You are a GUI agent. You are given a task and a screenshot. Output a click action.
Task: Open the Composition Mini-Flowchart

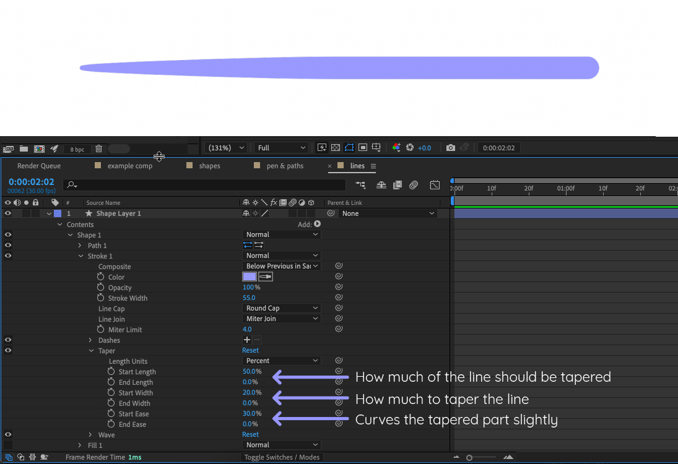(x=360, y=186)
